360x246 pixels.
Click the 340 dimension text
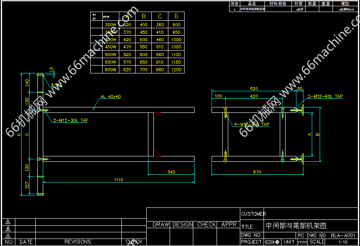171,172
